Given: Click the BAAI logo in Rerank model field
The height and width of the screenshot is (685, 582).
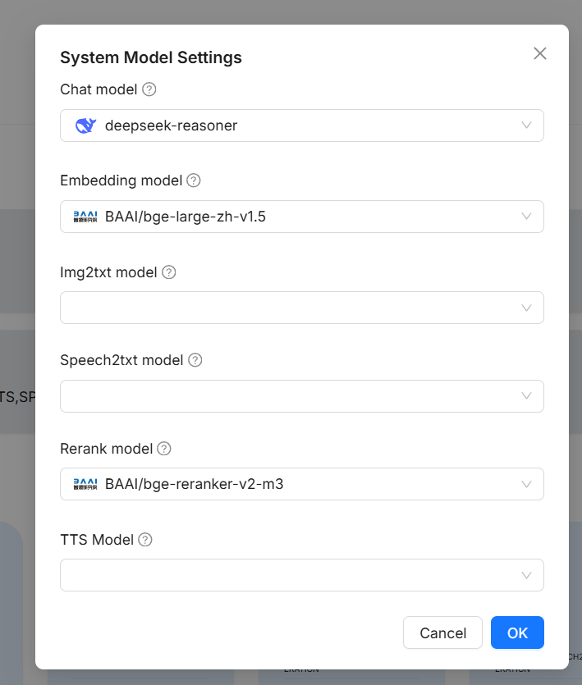Looking at the screenshot, I should pos(85,484).
